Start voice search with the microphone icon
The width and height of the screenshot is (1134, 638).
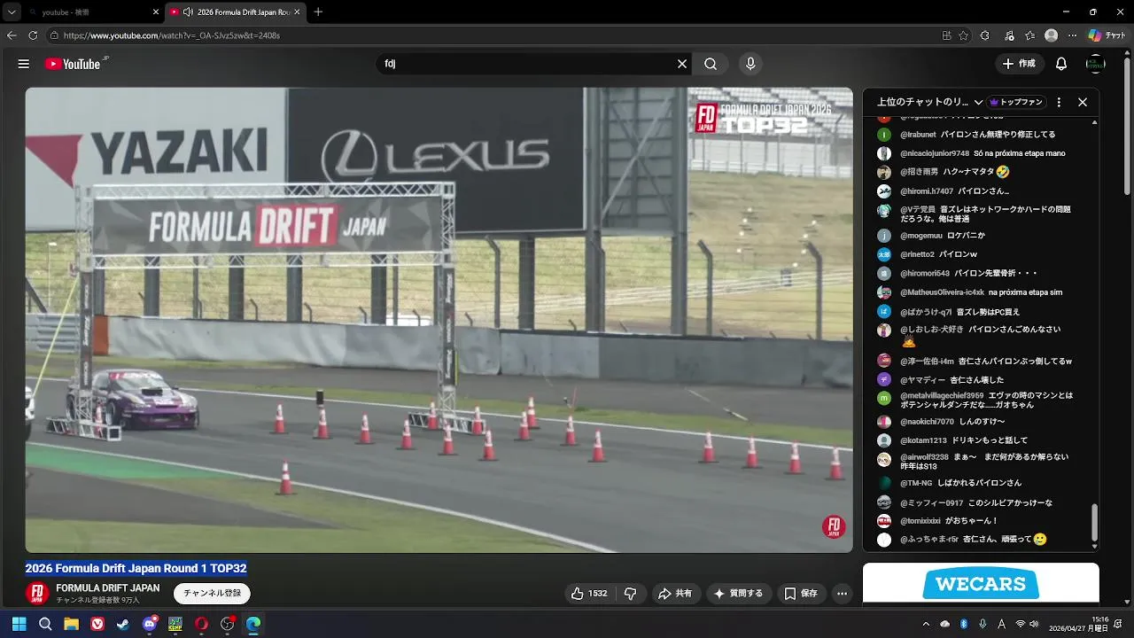[750, 64]
